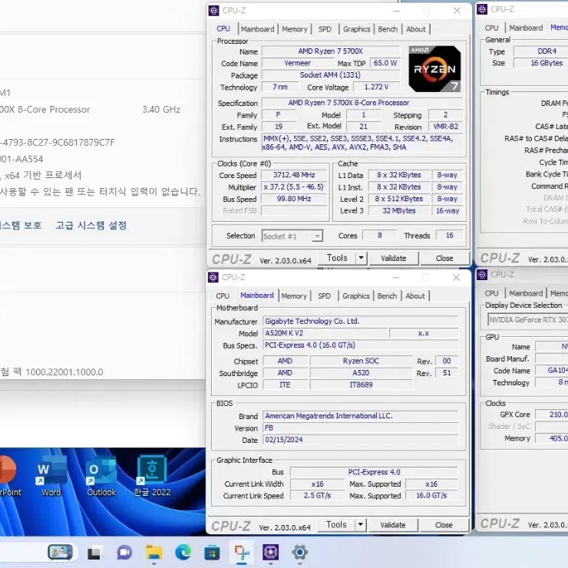
Task: Open Bench tab in top CPU-Z window
Action: (388, 29)
